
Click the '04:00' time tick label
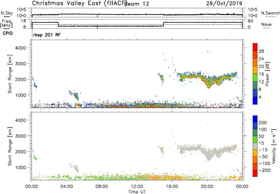(x=66, y=187)
